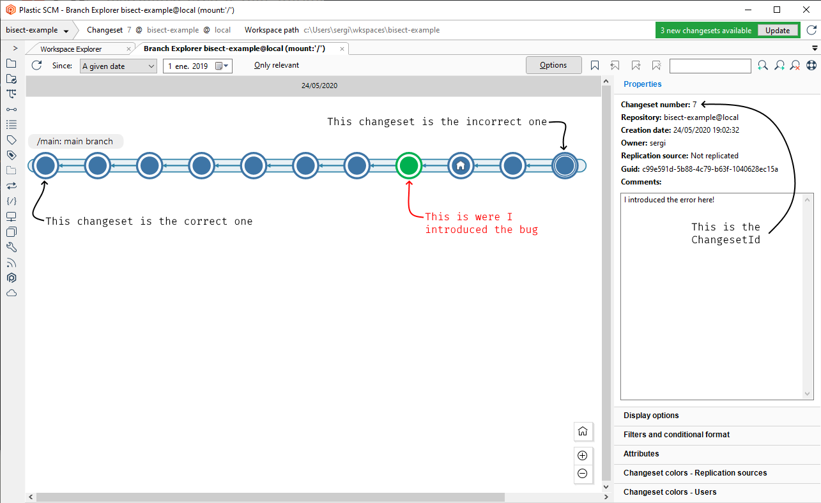Click '3 new changesets available' notice
The width and height of the screenshot is (821, 503).
(x=707, y=30)
